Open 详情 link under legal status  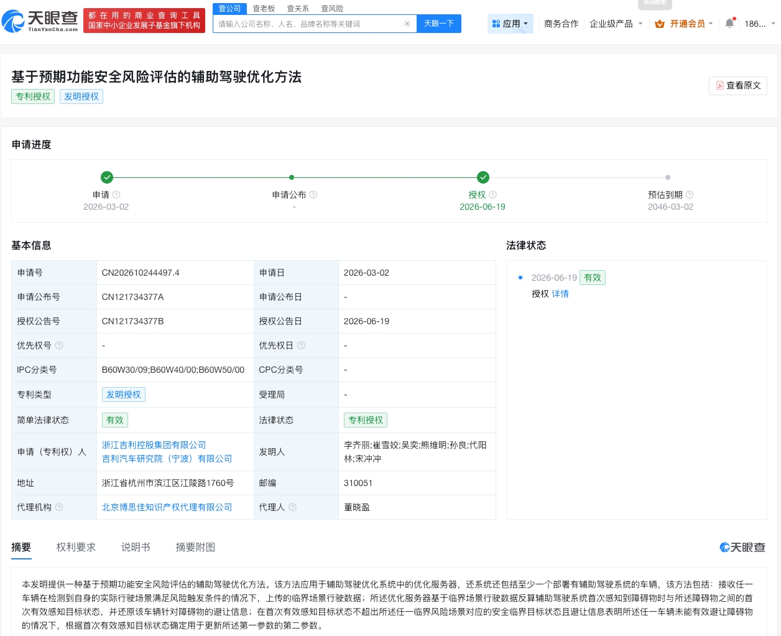click(560, 294)
